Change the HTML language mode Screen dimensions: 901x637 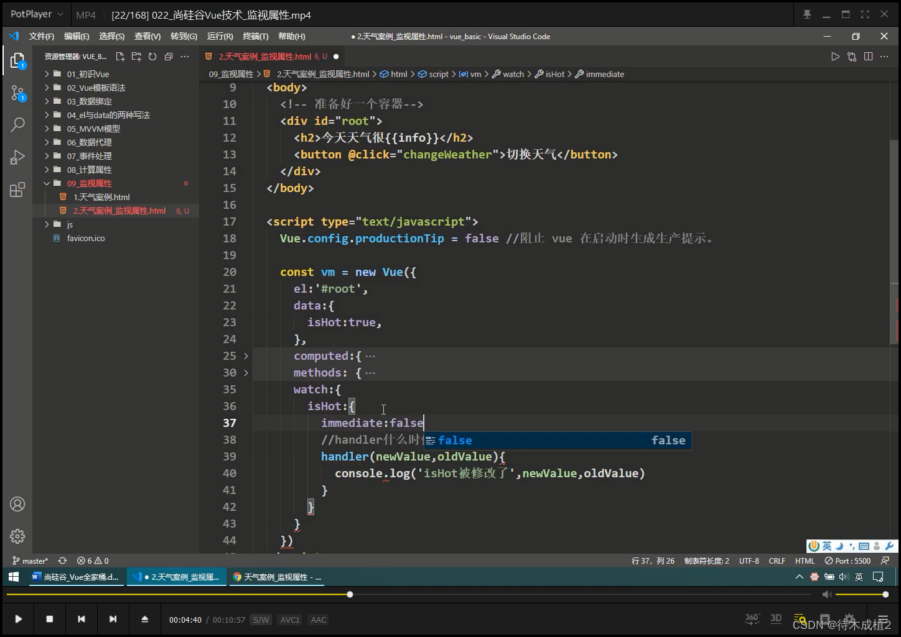pos(805,561)
